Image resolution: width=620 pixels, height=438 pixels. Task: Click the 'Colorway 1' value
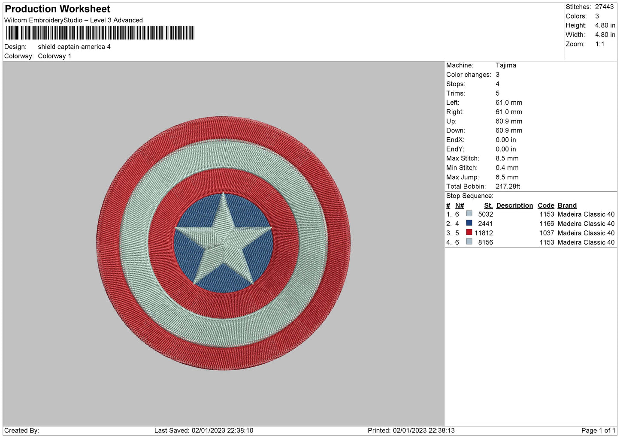(x=54, y=56)
